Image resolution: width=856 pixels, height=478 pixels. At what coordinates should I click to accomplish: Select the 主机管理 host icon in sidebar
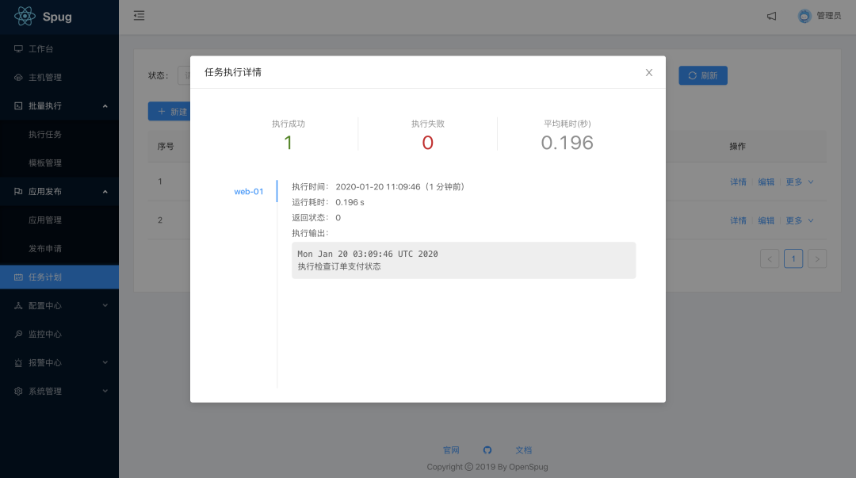point(17,77)
